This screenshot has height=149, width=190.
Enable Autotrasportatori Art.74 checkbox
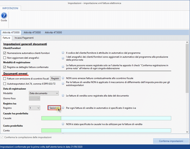point(5,84)
